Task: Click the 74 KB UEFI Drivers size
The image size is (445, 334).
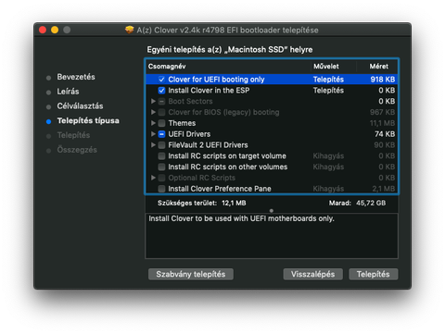Action: [385, 134]
